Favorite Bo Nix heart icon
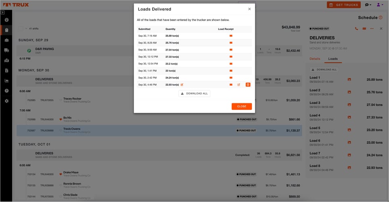 (61, 119)
